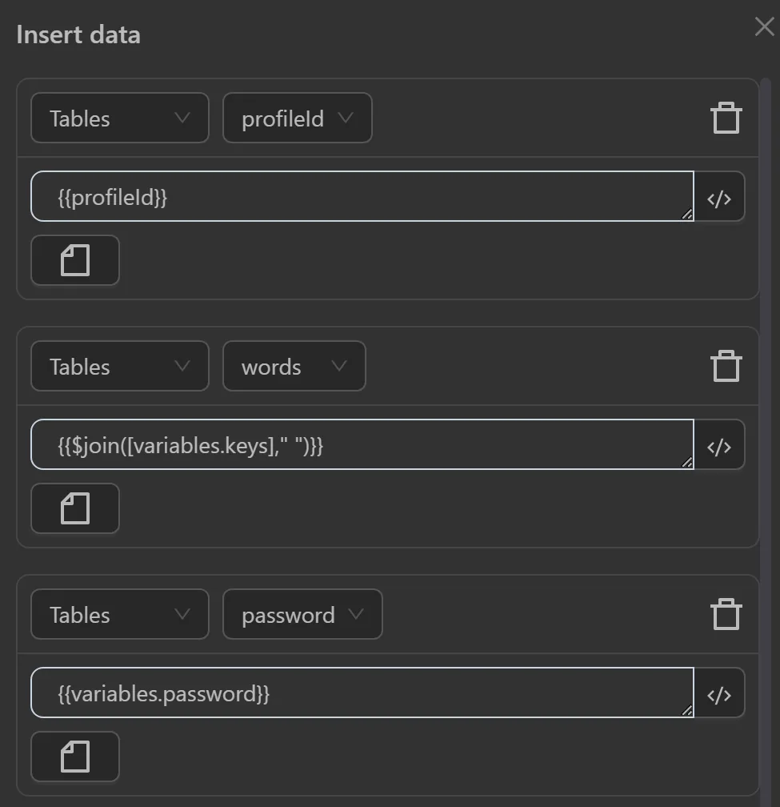Open the Tables dropdown in the words row
The image size is (780, 807).
[119, 366]
